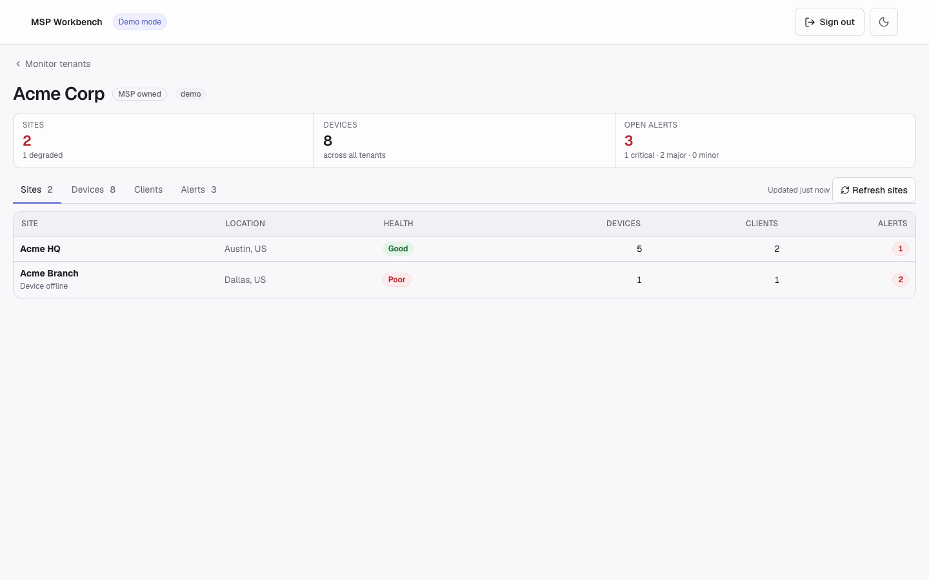Click the MSP owned tag
Screen dimensions: 929x580
click(x=139, y=94)
